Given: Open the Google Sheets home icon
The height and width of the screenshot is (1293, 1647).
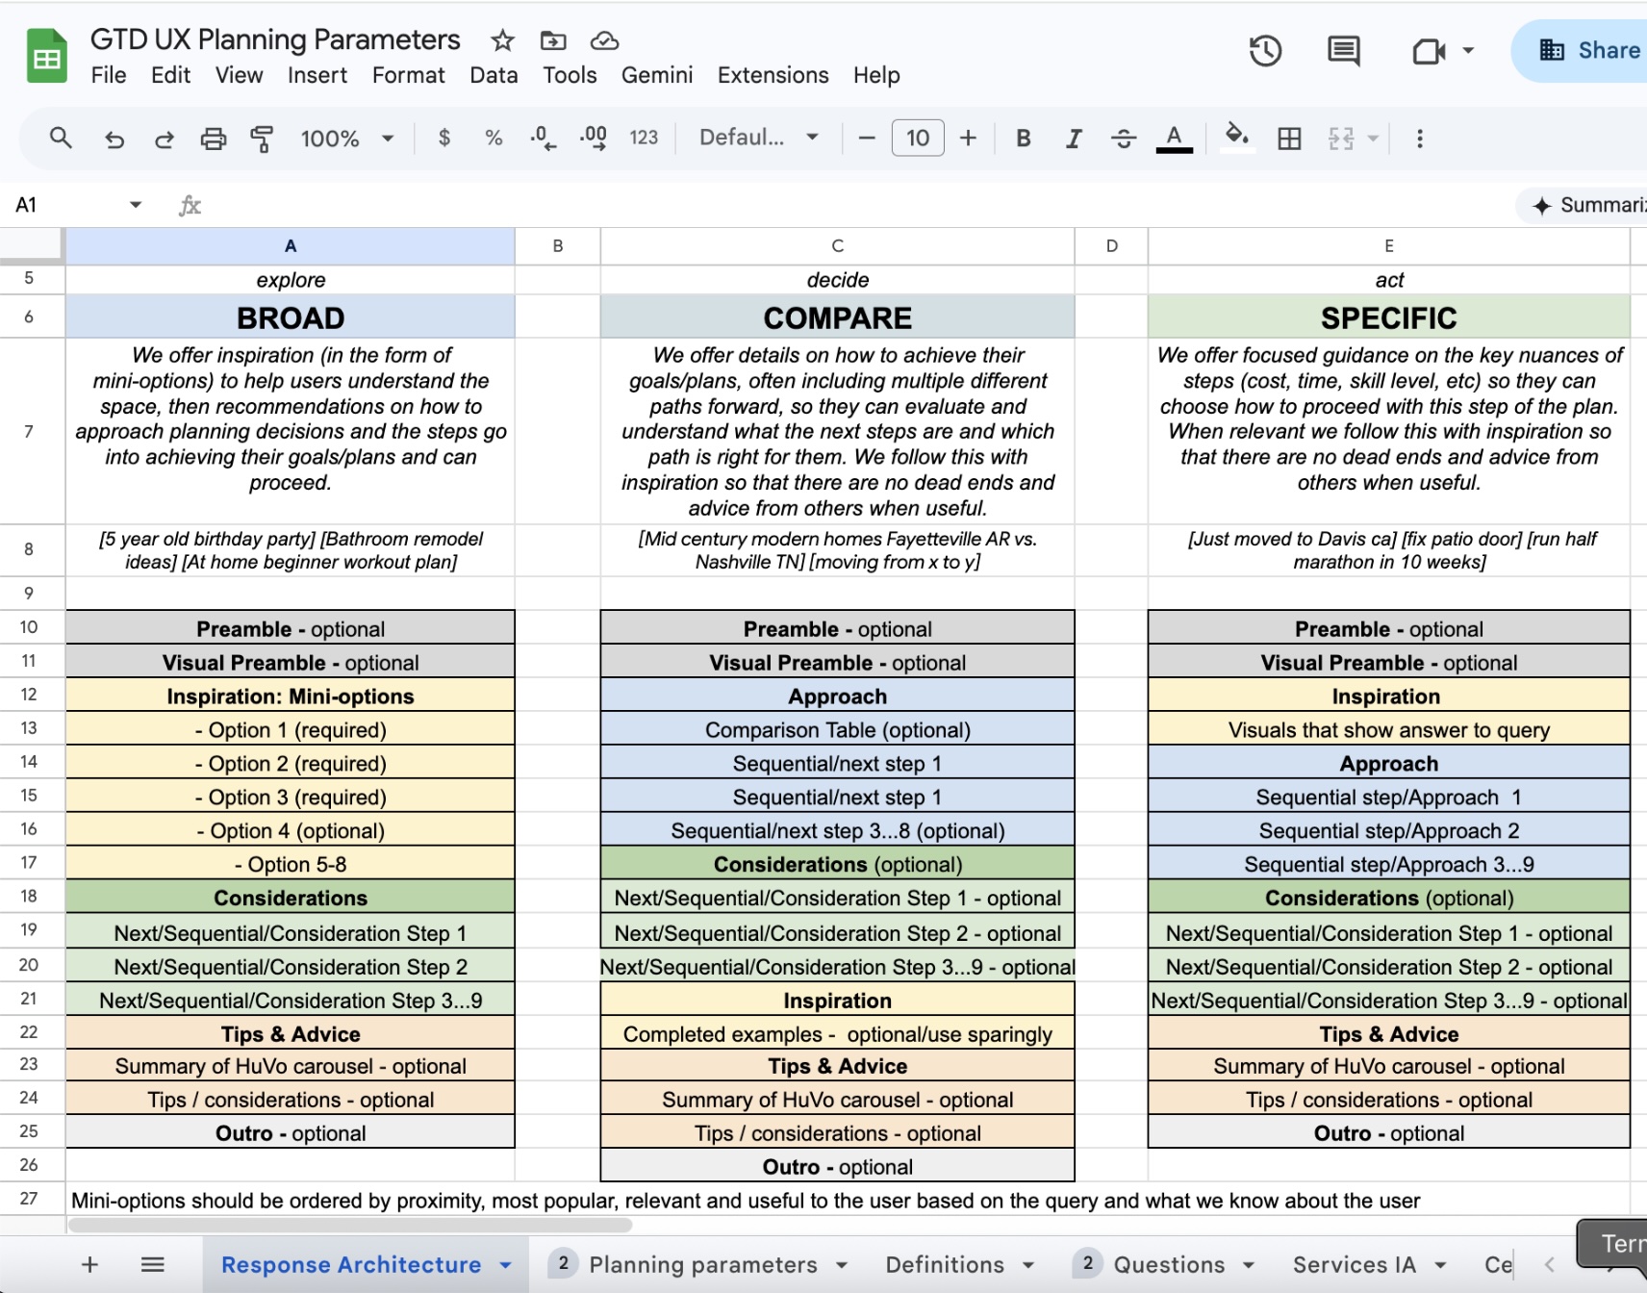Looking at the screenshot, I should coord(46,56).
